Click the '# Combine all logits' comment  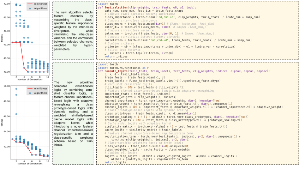coord(121,153)
